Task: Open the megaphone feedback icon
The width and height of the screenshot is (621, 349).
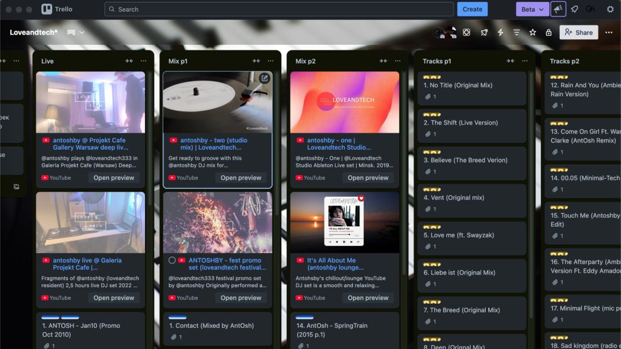Action: point(558,9)
